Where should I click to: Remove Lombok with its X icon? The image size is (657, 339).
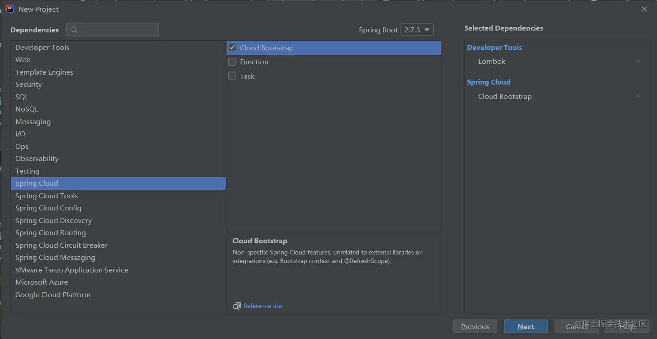638,61
